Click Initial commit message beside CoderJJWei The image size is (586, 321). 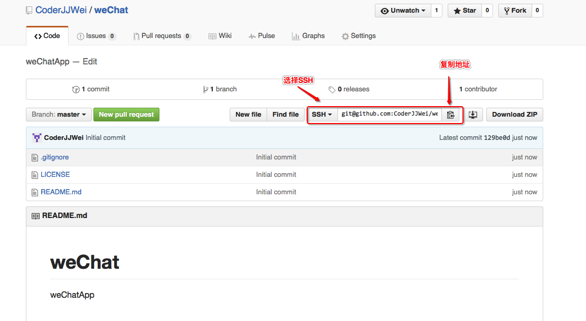pyautogui.click(x=106, y=137)
